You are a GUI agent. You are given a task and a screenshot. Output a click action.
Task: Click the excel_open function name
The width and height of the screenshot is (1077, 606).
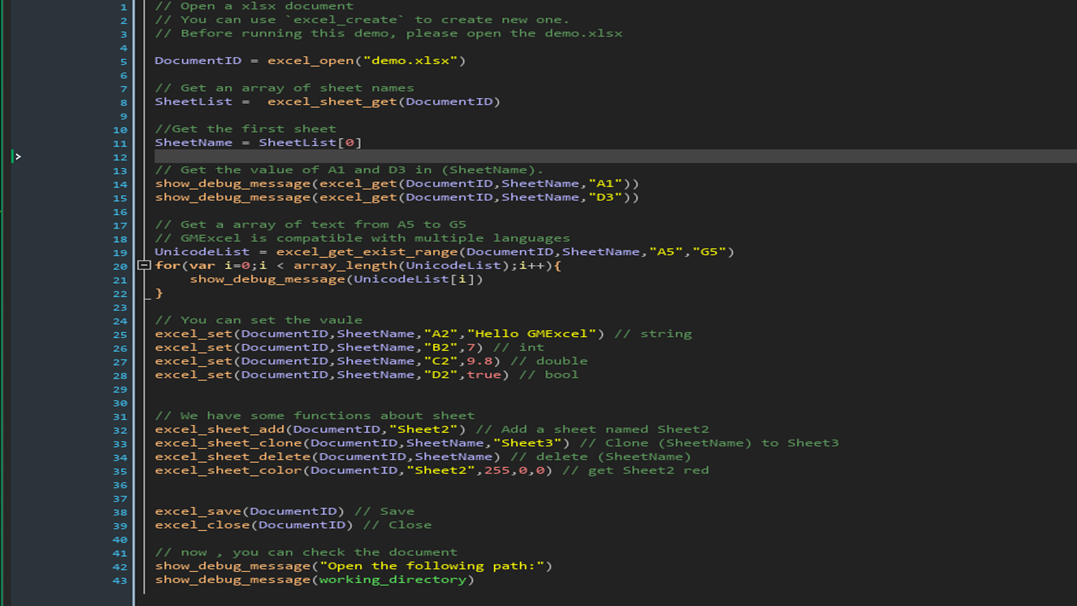tap(310, 61)
